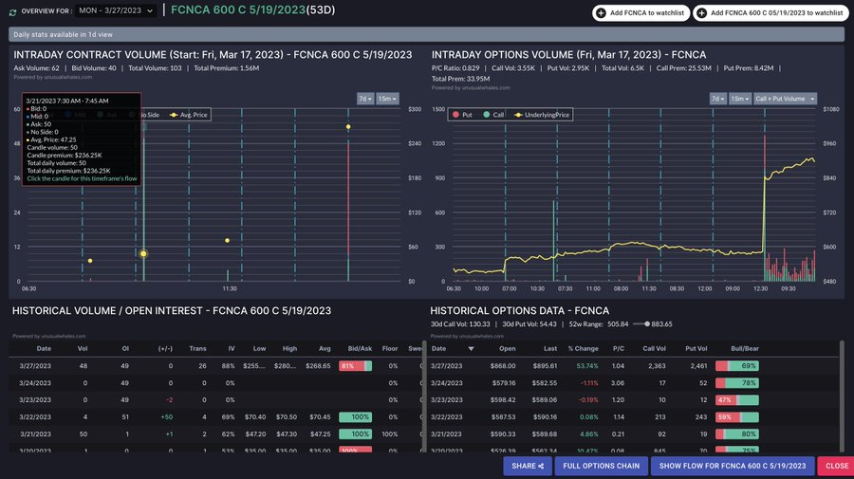
Task: Toggle the Call series in the legend
Action: tap(493, 115)
